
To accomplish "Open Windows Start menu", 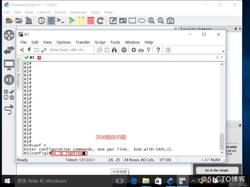I will click(x=7, y=181).
